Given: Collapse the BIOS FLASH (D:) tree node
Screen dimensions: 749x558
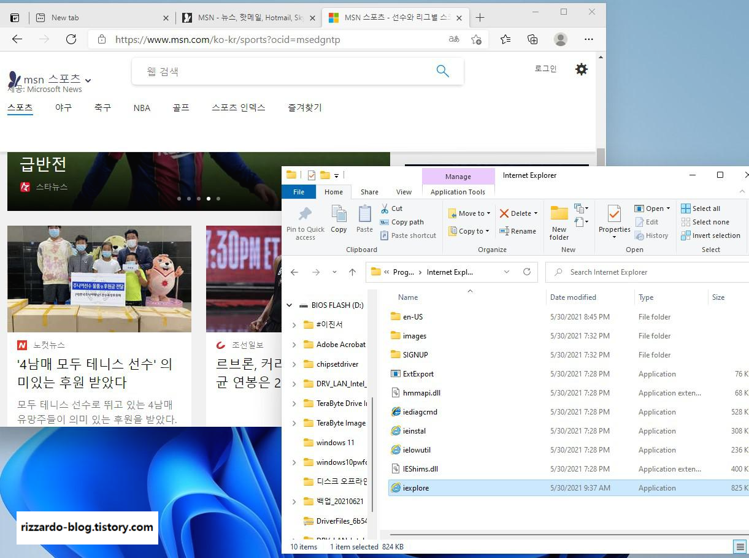Looking at the screenshot, I should [289, 305].
